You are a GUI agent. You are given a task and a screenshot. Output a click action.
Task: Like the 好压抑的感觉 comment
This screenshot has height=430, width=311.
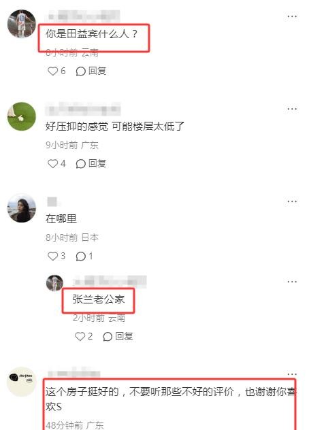pos(56,163)
